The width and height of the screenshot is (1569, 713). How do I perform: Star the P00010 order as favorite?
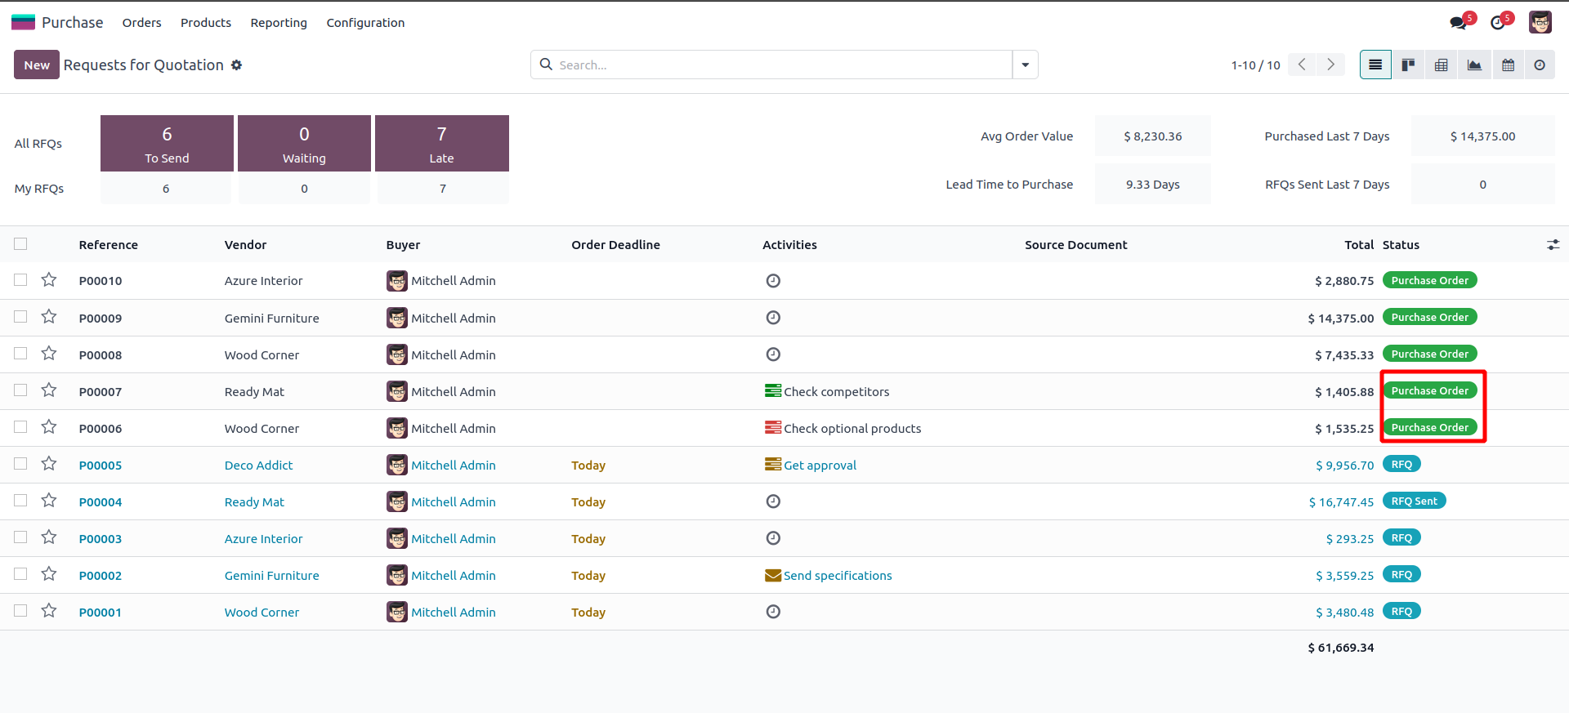(49, 280)
